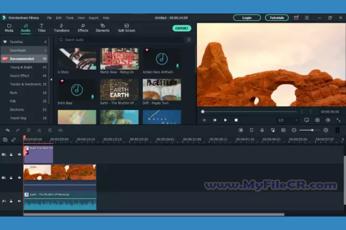Click zoom in plus on timeline
The width and height of the screenshot is (346, 230).
pyautogui.click(x=326, y=130)
